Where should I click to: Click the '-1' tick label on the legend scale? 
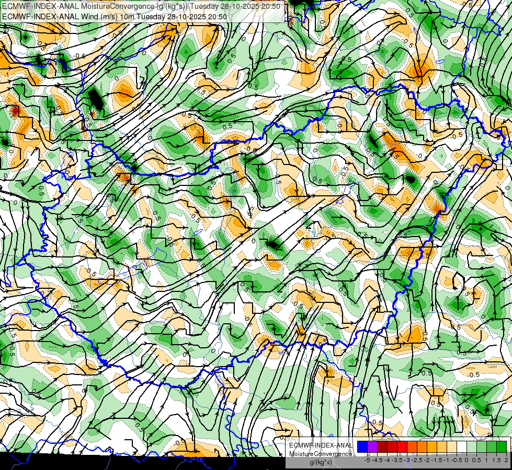(447, 460)
